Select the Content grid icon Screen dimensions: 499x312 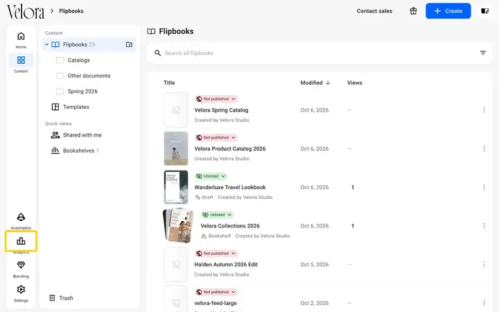pos(21,60)
